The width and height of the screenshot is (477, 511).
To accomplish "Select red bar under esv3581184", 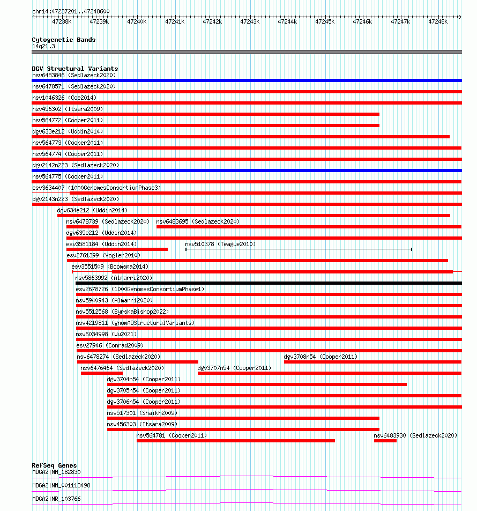I will coord(117,249).
